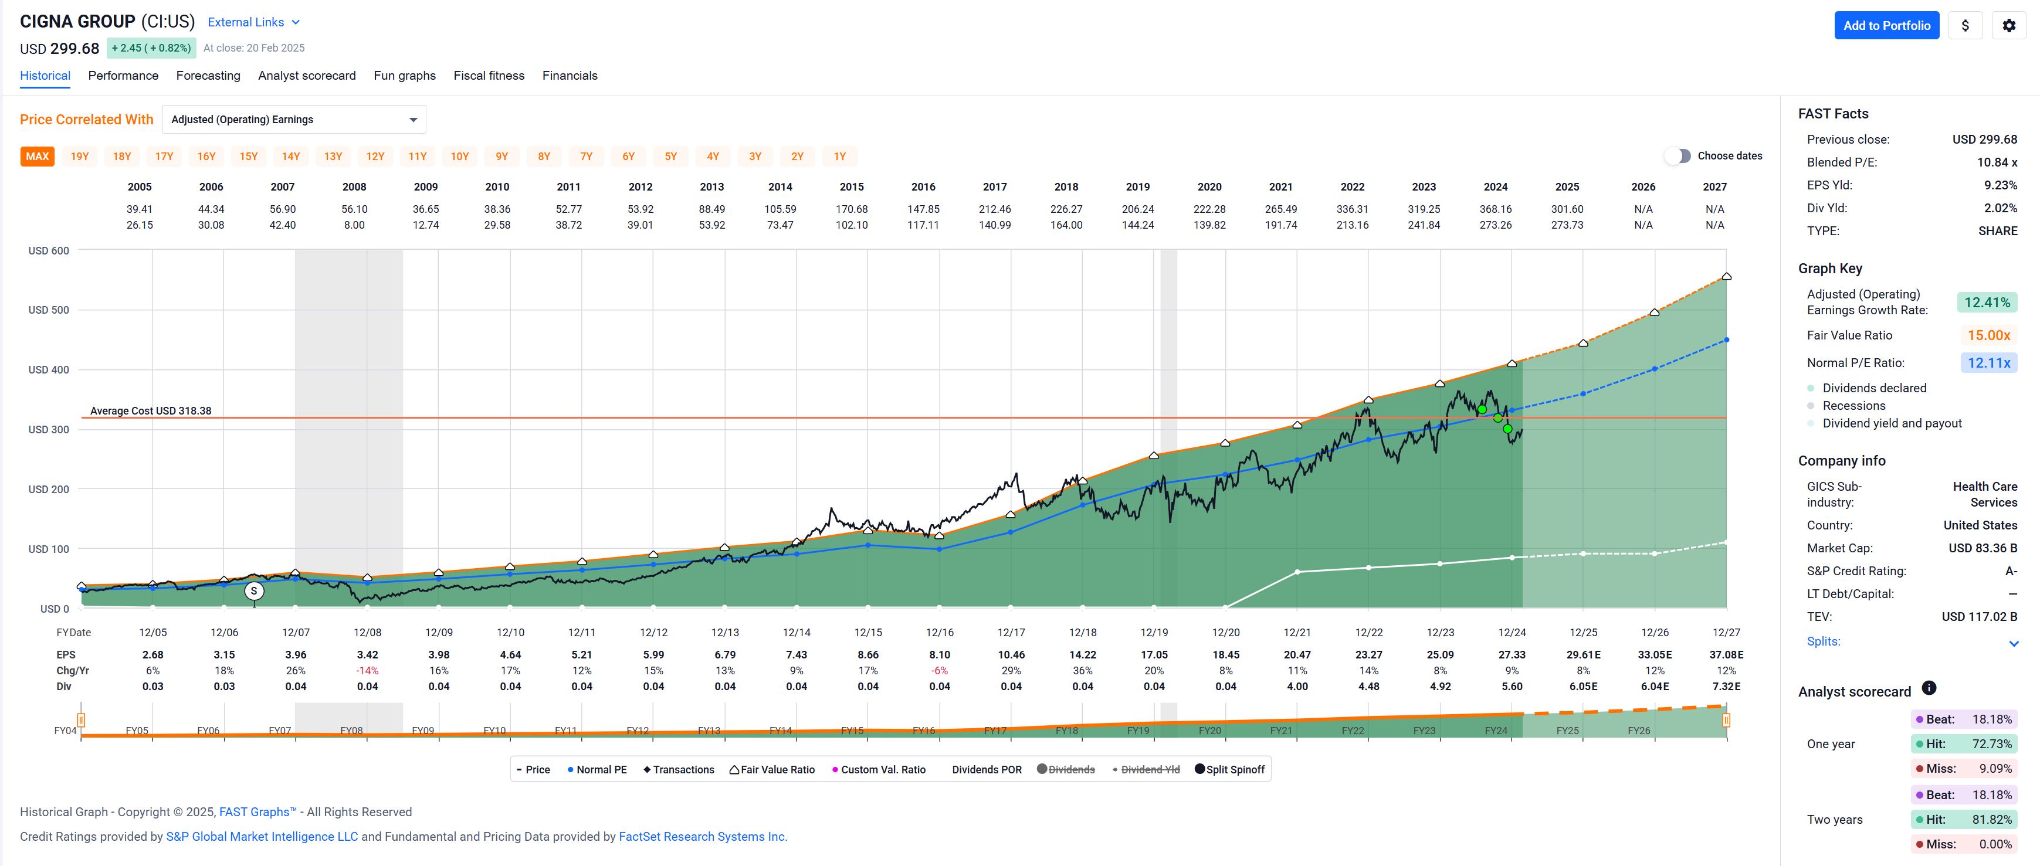The width and height of the screenshot is (2040, 866).
Task: Click FY20 on the range timeline
Action: coord(1210,731)
